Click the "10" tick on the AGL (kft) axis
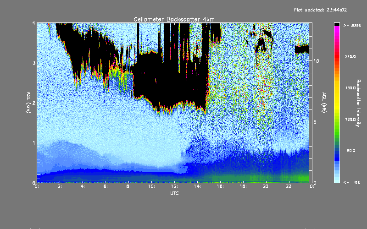367x229 pixels. coord(316,61)
